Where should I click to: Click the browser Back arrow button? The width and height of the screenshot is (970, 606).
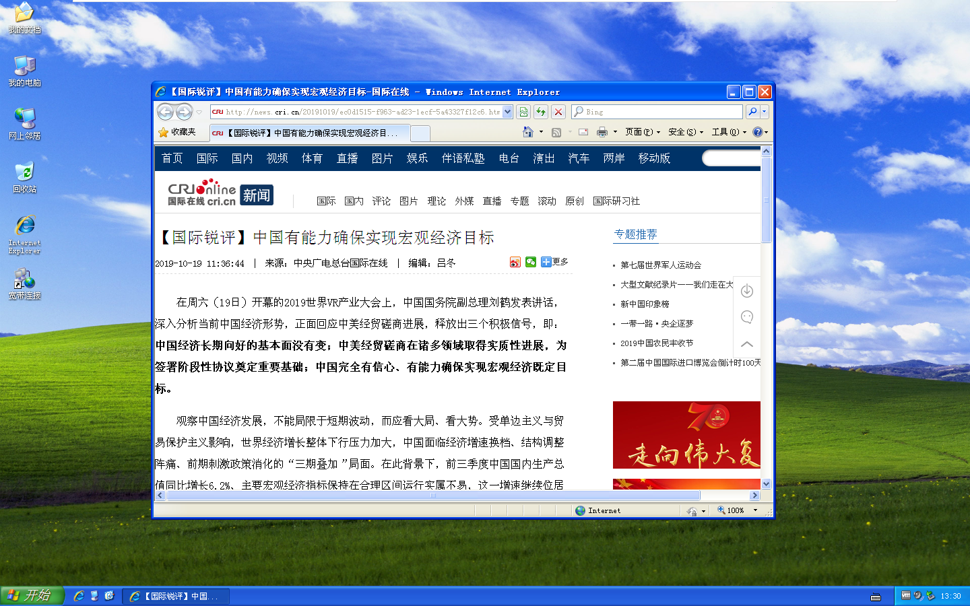[165, 112]
